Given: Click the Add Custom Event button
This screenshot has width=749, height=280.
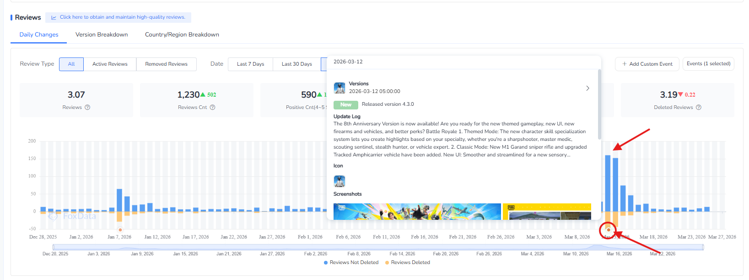Looking at the screenshot, I should [x=647, y=64].
